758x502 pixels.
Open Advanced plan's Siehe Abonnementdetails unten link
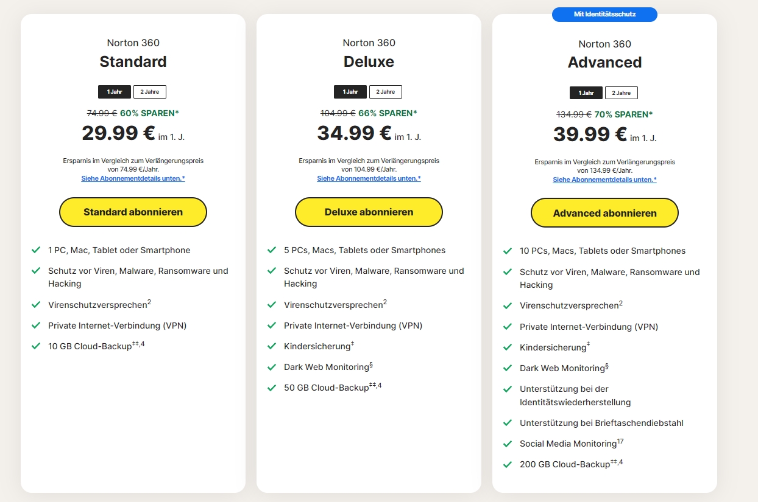coord(604,180)
